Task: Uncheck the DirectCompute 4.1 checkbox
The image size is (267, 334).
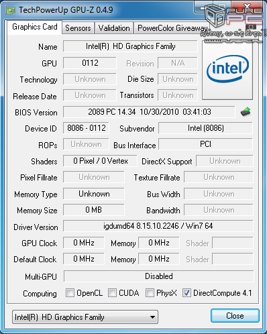Action: coord(186,293)
